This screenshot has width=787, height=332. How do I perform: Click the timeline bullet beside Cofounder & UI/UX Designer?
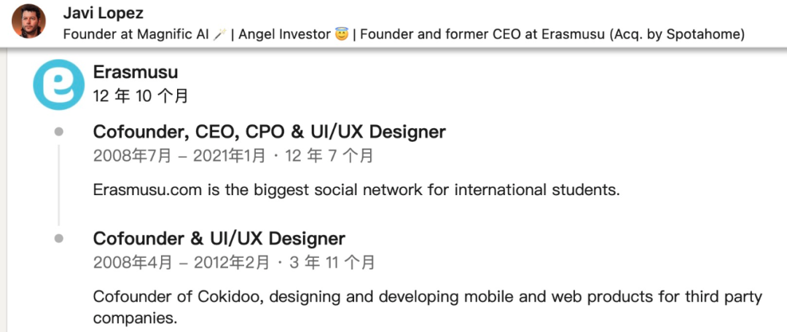[x=59, y=238]
